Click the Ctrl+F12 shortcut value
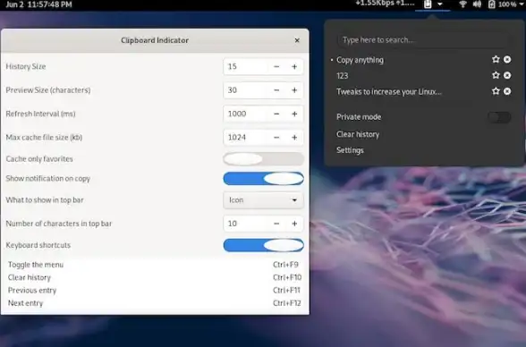Image resolution: width=526 pixels, height=347 pixels. pyautogui.click(x=287, y=303)
